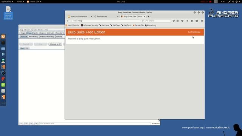This screenshot has width=242, height=136.
Task: Click the Drop button in Burp intercept
Action: tap(40, 44)
